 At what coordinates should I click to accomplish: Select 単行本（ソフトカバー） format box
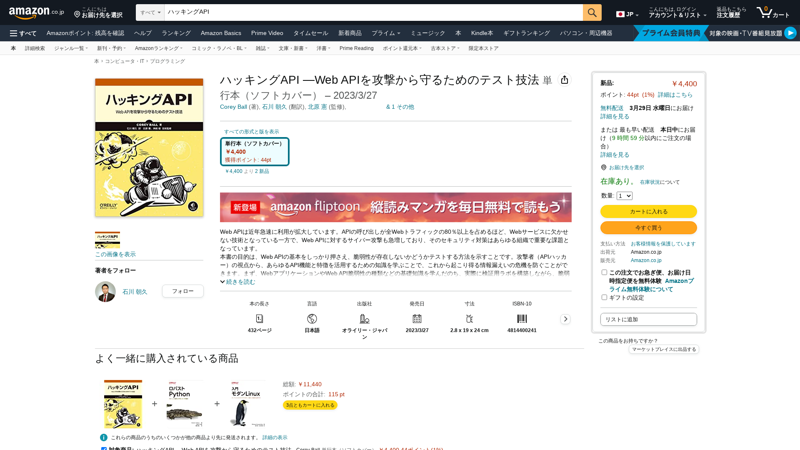255,152
